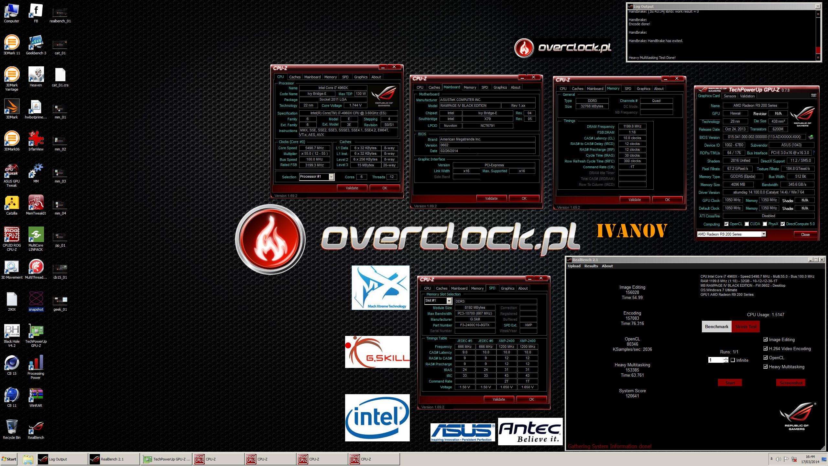Click the Log Output window scrollbar
The height and width of the screenshot is (466, 828).
tap(818, 35)
